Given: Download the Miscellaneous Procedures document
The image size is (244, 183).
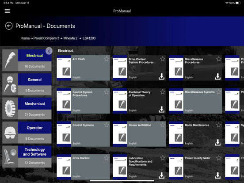Looking at the screenshot, I should pos(218,76).
